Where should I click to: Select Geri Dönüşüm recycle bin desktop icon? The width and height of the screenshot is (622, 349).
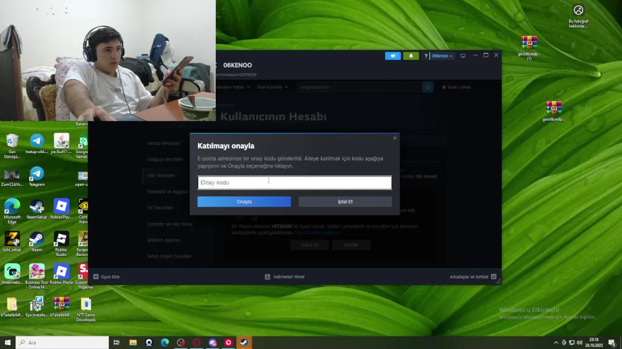tap(12, 146)
